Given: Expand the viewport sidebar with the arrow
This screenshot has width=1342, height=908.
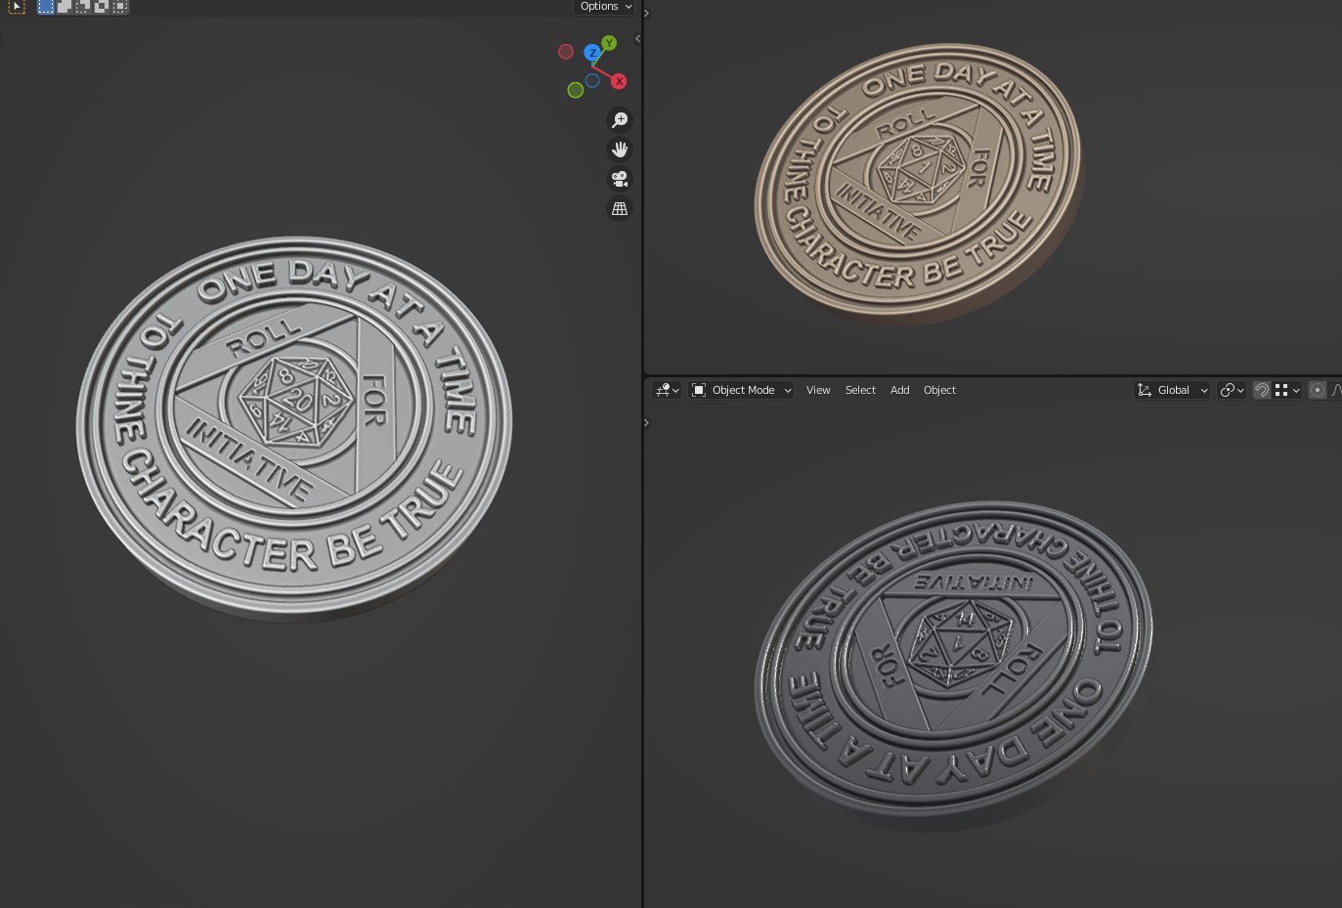Looking at the screenshot, I should pos(636,38).
